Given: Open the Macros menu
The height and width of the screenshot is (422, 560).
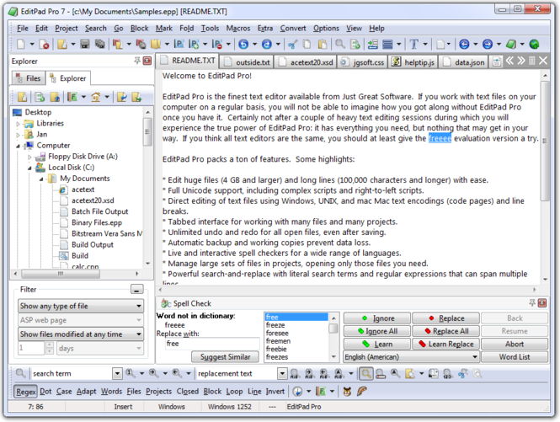Looking at the screenshot, I should coord(238,29).
